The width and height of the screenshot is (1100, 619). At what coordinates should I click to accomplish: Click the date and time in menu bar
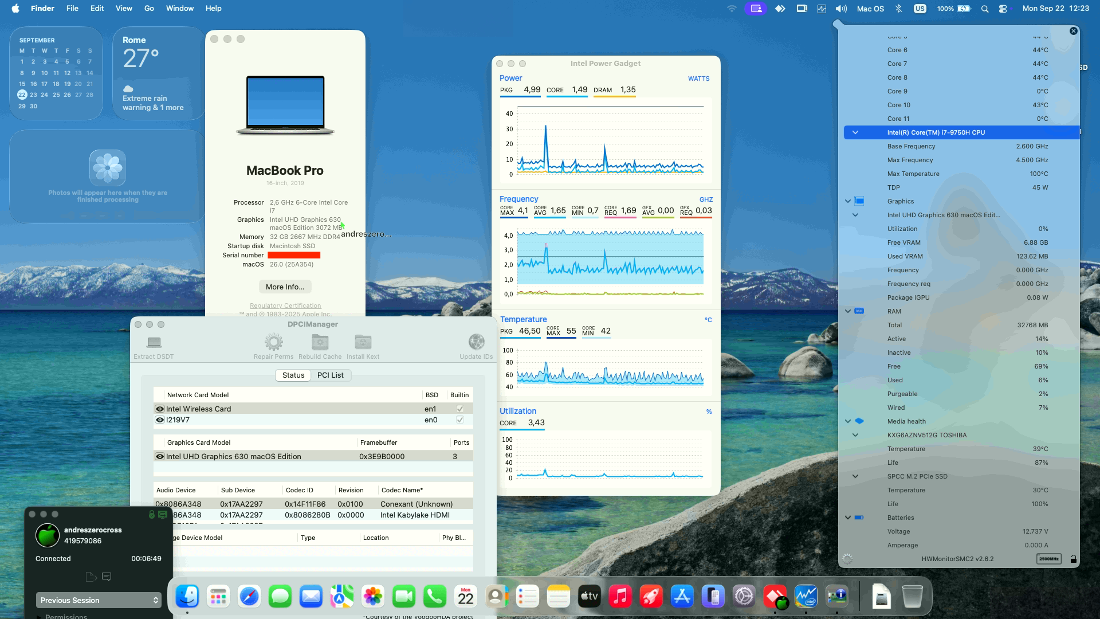coord(1056,9)
